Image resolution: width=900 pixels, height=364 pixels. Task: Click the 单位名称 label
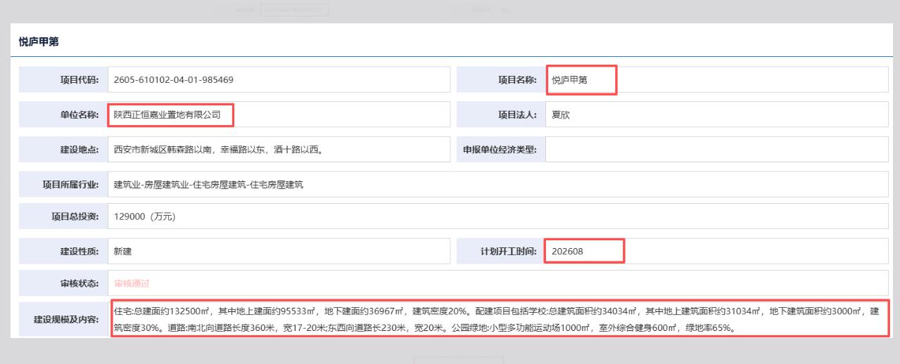80,115
